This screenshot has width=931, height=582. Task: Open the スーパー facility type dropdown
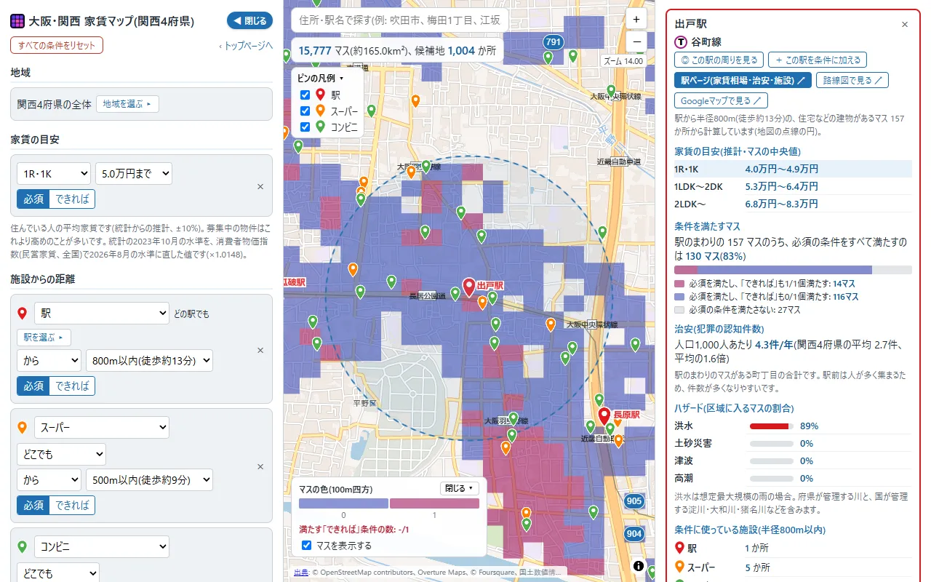(x=101, y=428)
